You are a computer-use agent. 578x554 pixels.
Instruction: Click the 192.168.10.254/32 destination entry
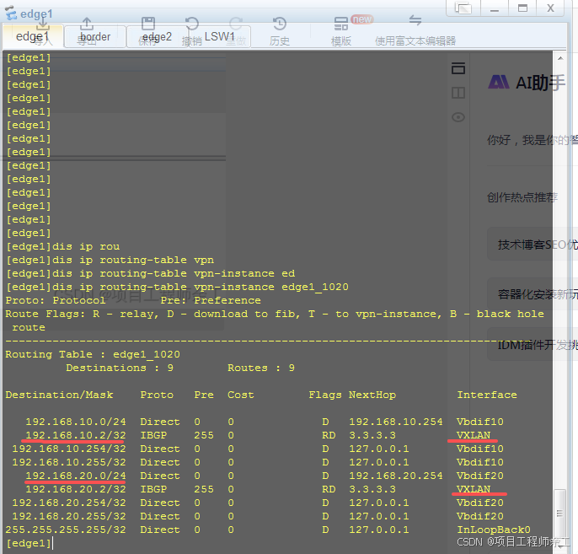point(69,449)
